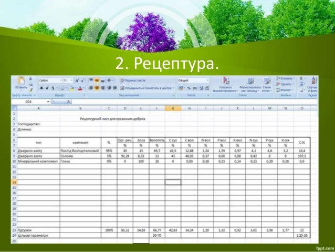
Task: Open Cell Styles (Стили ячеек)
Action: click(267, 85)
